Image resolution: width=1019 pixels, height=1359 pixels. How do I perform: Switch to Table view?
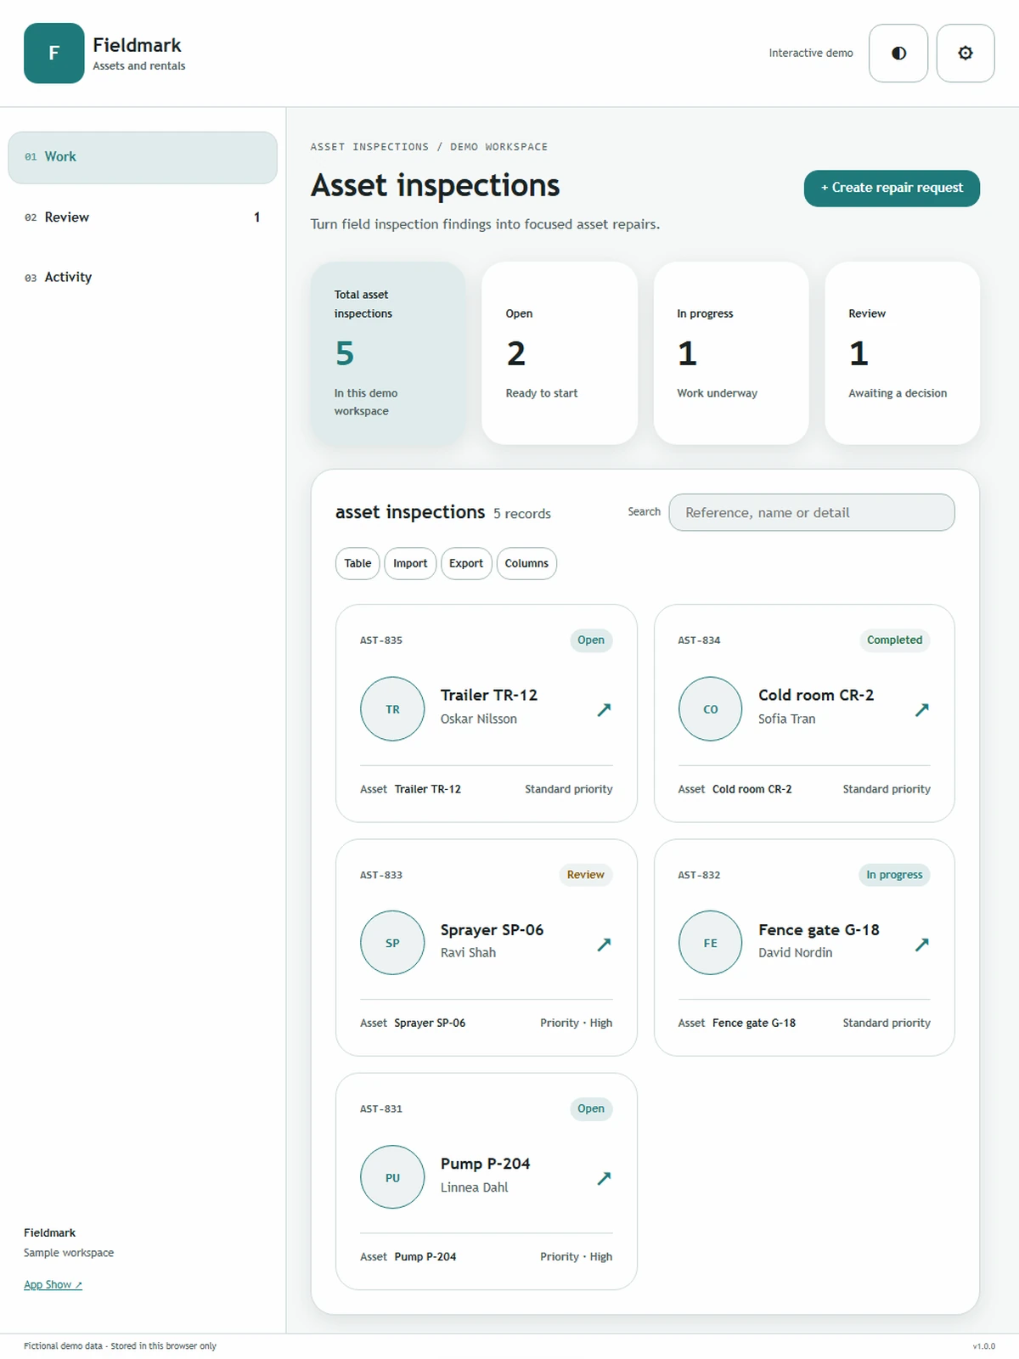(x=357, y=563)
